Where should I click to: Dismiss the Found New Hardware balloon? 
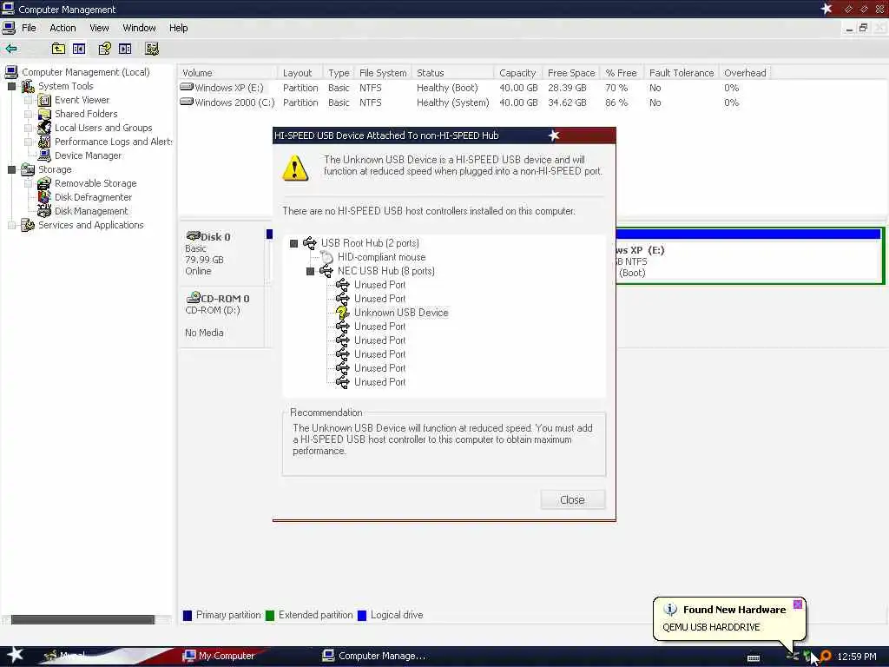click(798, 604)
